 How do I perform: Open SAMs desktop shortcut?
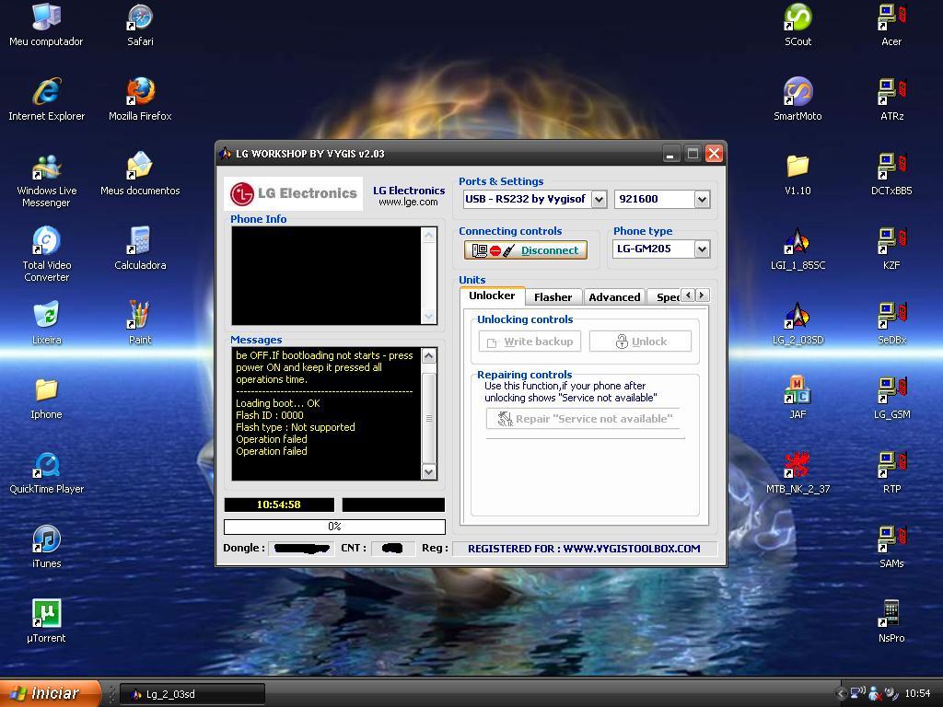click(x=891, y=547)
